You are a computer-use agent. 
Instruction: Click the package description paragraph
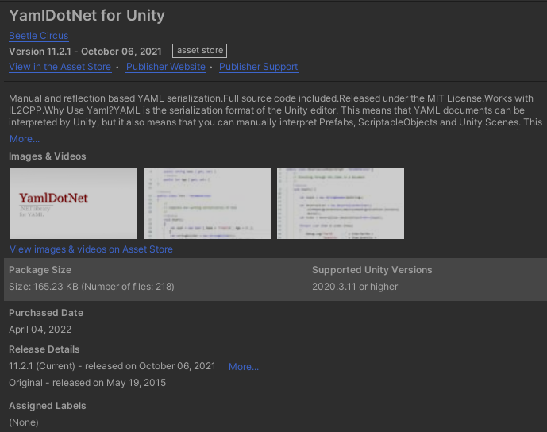(x=275, y=110)
